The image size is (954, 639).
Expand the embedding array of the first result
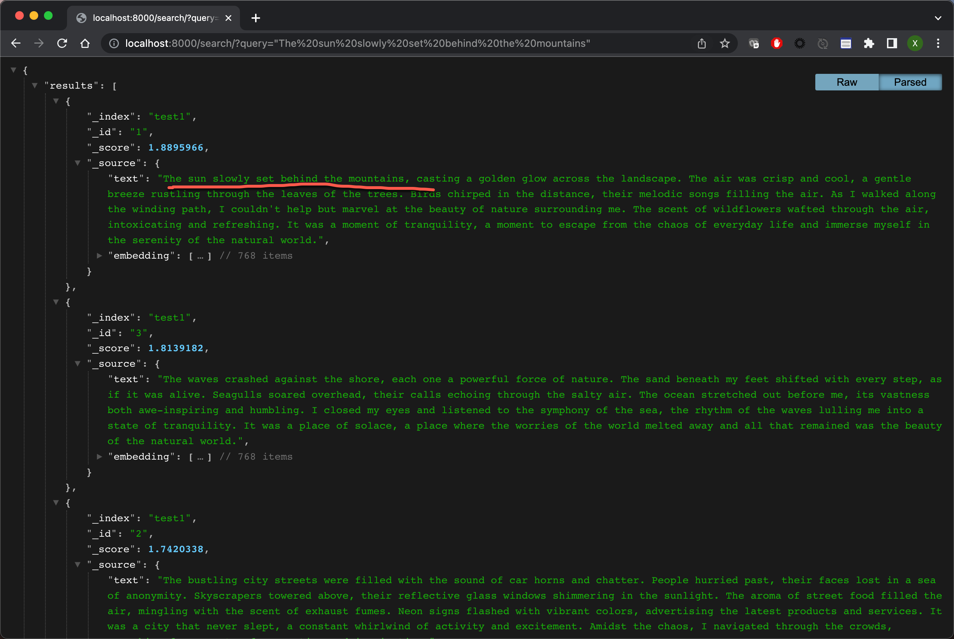(x=99, y=255)
